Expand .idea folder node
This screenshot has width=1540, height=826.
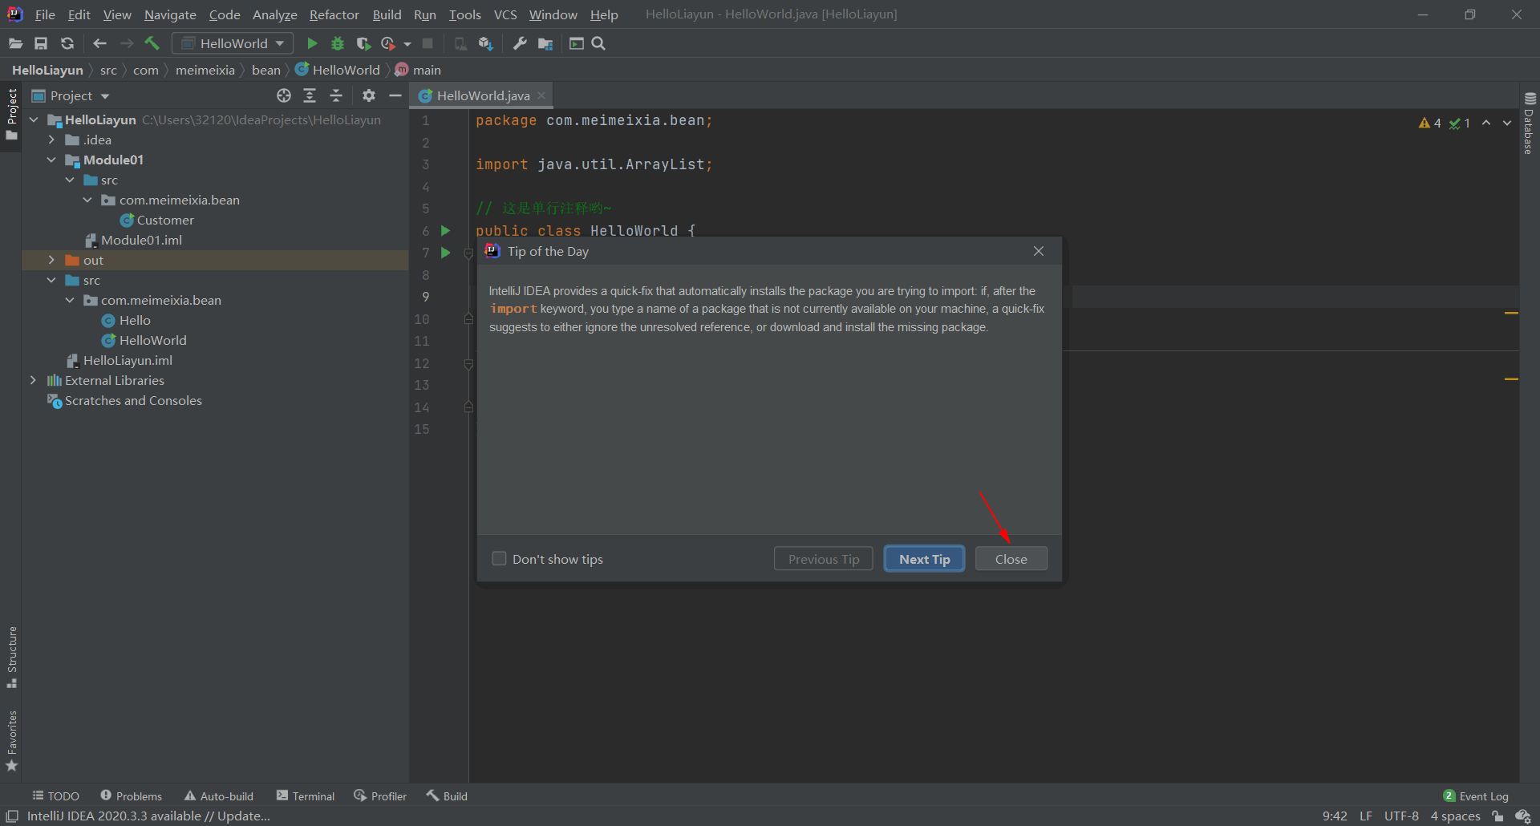click(51, 140)
